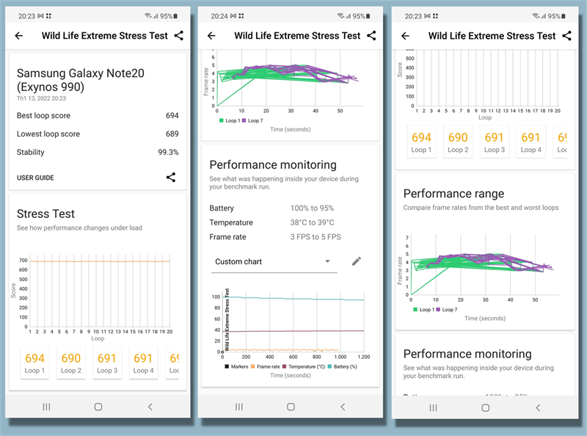Tap Stress Test heading in left phone
Image resolution: width=587 pixels, height=436 pixels.
tap(45, 214)
